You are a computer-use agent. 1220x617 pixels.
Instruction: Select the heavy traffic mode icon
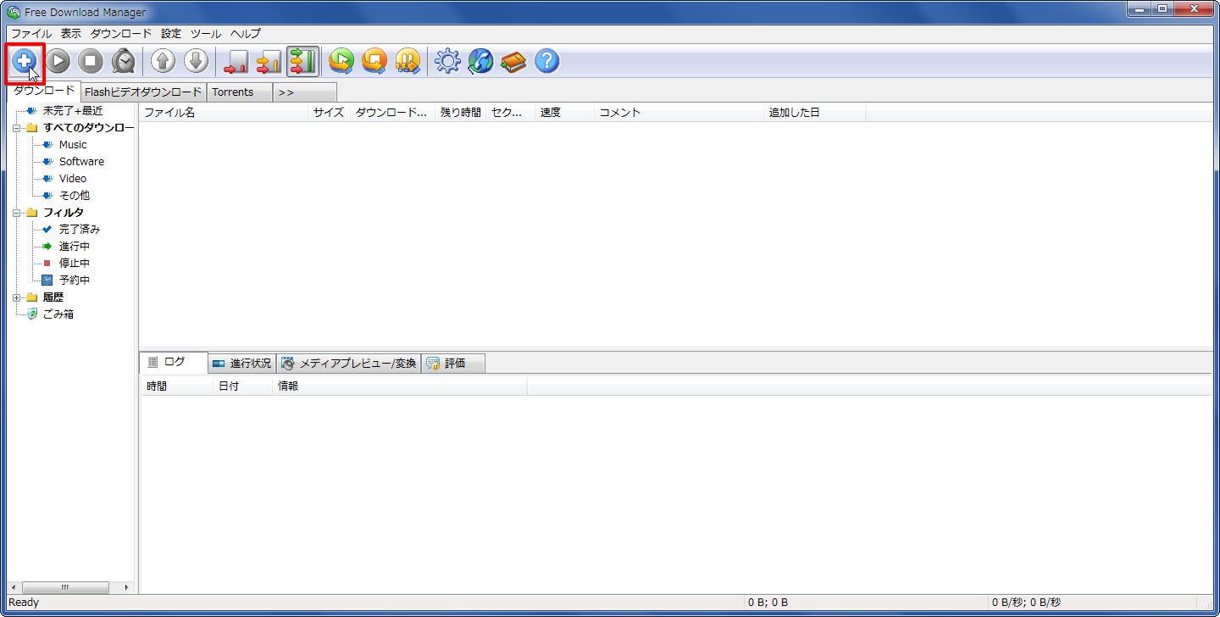302,61
